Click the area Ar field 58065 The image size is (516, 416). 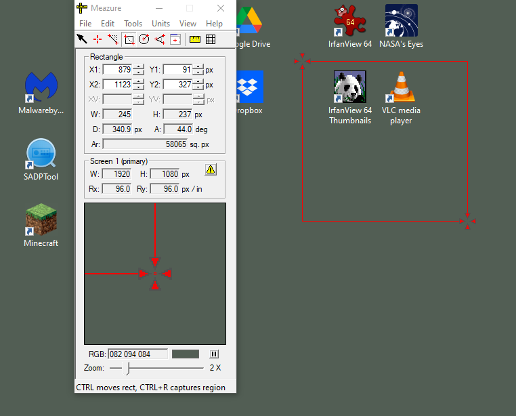coord(145,144)
